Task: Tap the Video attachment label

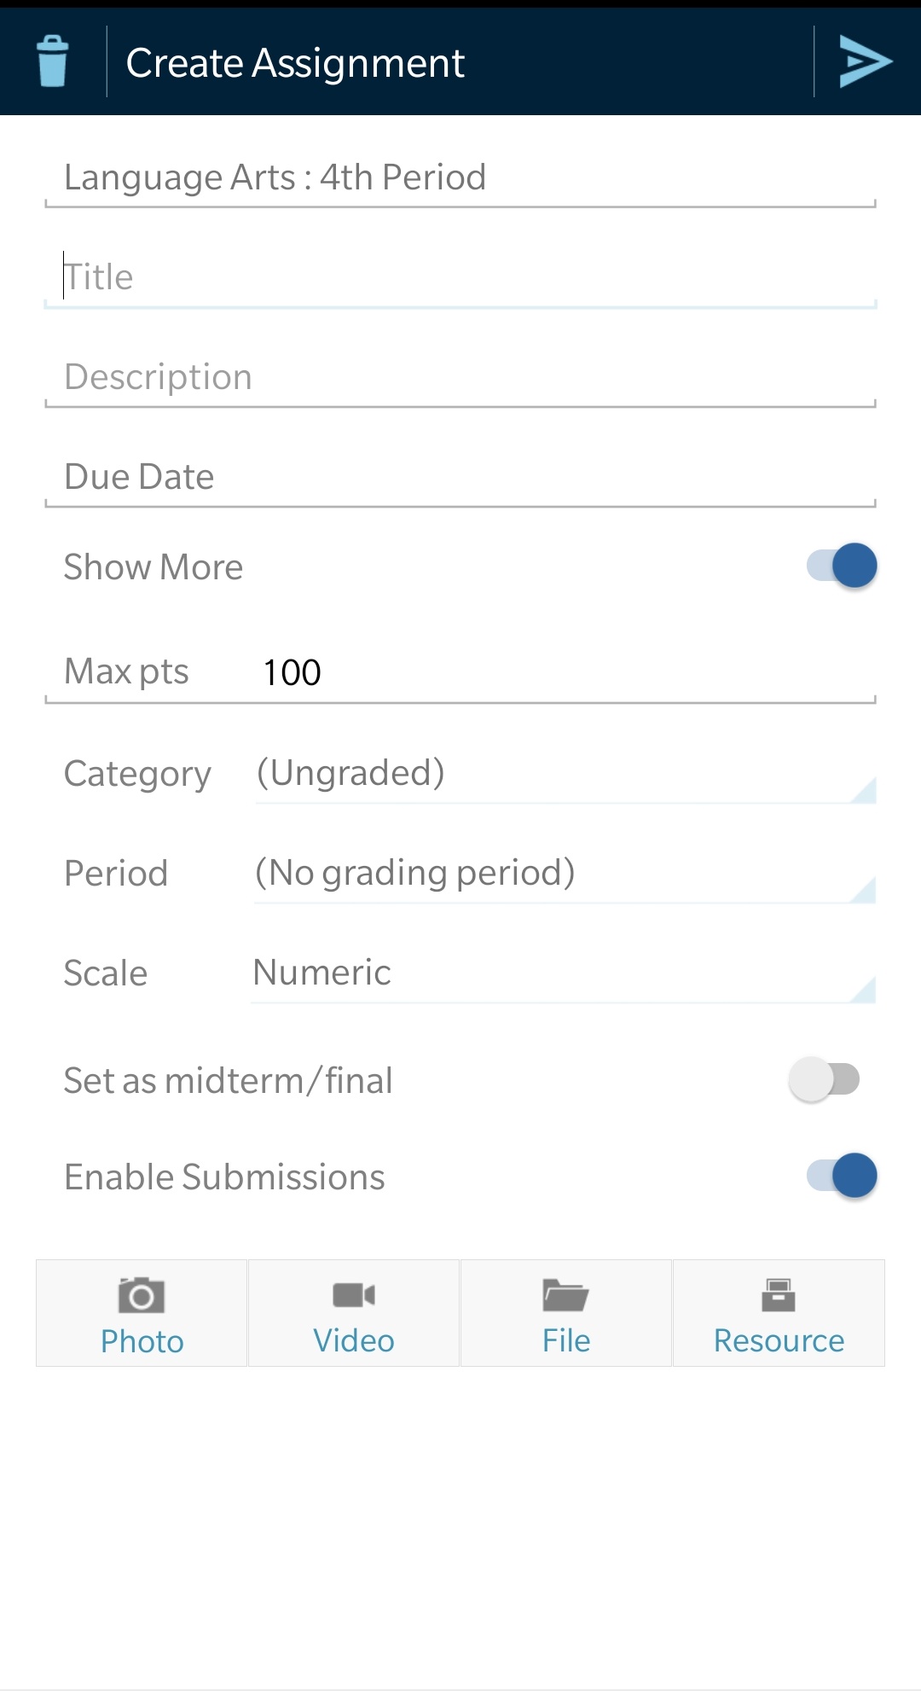Action: [x=354, y=1341]
